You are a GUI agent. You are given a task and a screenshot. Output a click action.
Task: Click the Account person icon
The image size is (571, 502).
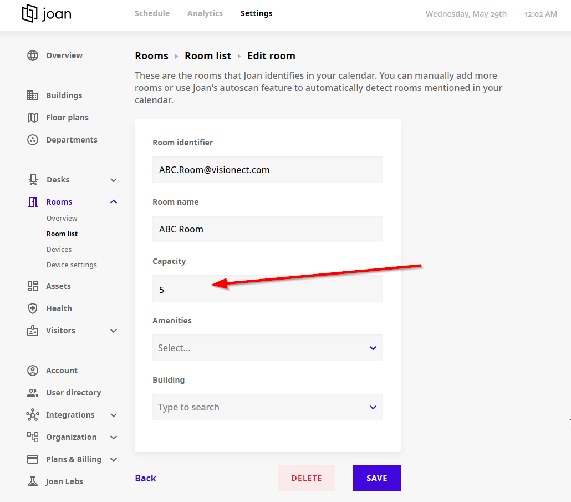33,371
